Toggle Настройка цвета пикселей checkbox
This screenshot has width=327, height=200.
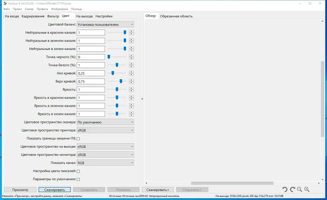(78, 171)
